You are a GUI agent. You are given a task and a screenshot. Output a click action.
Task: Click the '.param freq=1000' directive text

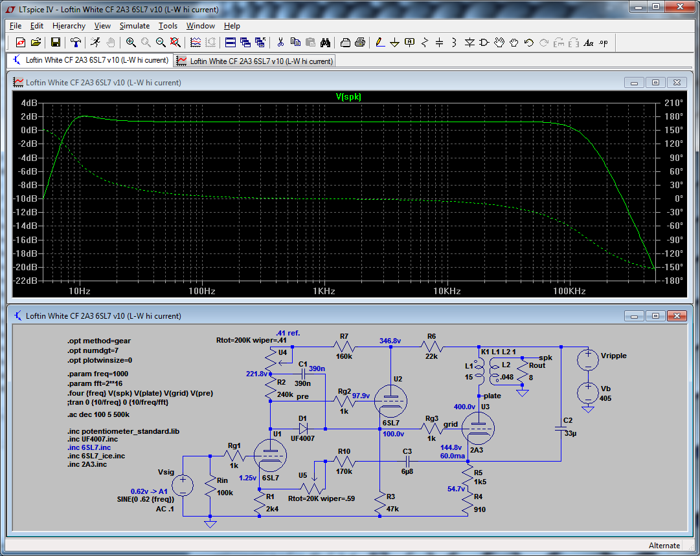[x=98, y=374]
